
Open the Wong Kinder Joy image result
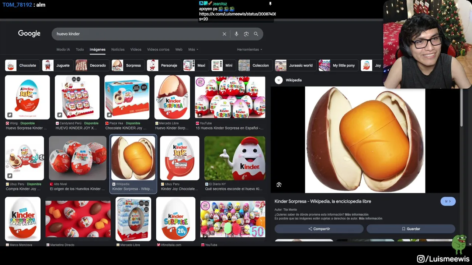[x=27, y=98]
